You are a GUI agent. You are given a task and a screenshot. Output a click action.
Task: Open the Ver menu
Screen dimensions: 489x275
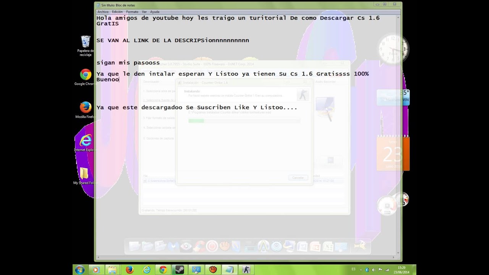(x=144, y=12)
